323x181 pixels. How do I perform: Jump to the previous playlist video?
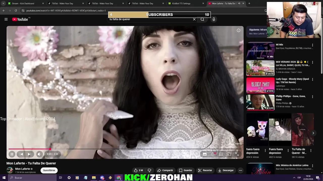click(21, 154)
